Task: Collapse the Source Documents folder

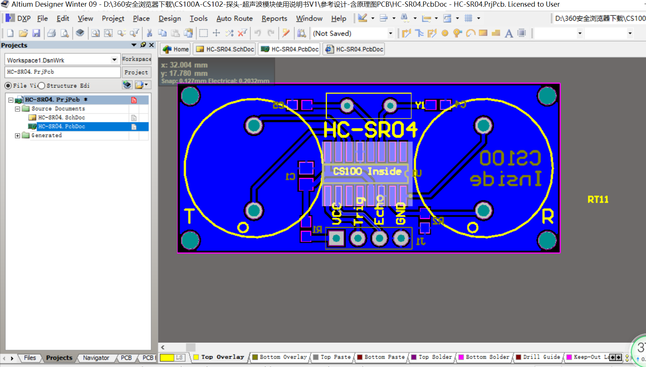Action: [x=17, y=109]
